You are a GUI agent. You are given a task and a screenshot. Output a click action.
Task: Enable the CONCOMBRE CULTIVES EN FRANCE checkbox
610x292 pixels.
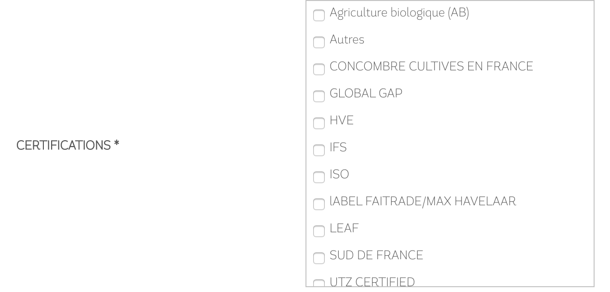click(x=319, y=69)
